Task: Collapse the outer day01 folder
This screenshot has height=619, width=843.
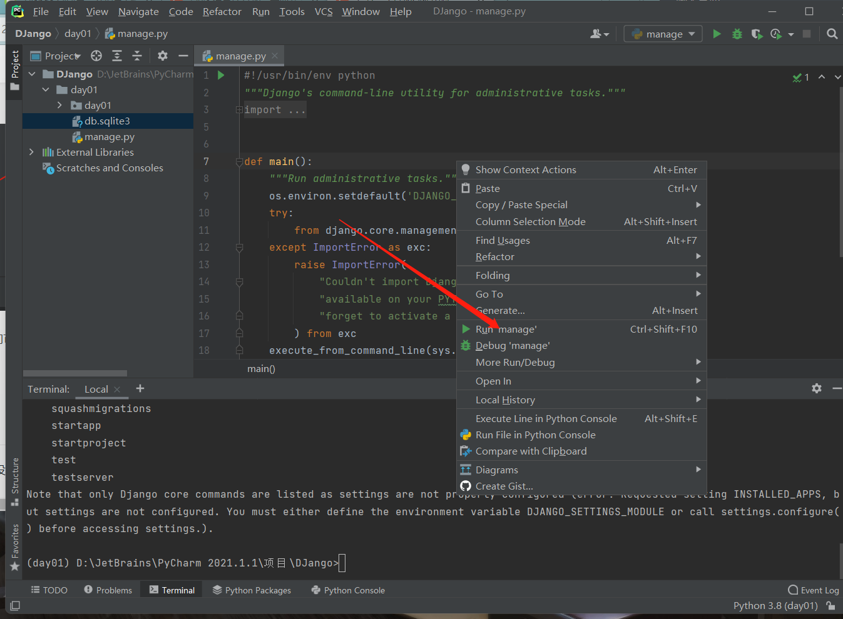Action: [46, 89]
